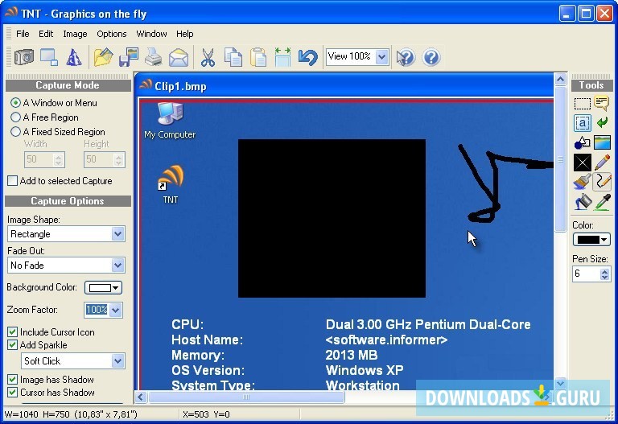The height and width of the screenshot is (424, 618).
Task: Click the vertical scrollbar down arrow
Action: pos(560,383)
